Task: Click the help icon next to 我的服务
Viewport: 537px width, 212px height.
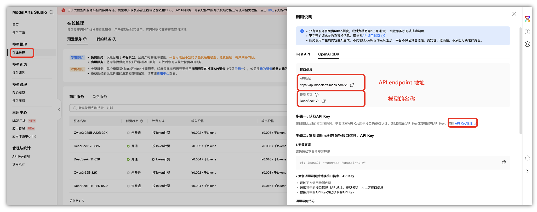Action: click(x=114, y=39)
